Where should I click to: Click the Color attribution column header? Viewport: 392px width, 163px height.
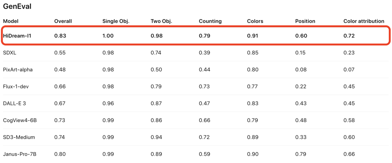(364, 21)
